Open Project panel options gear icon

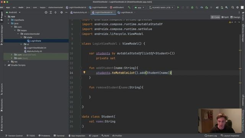(x=62, y=12)
